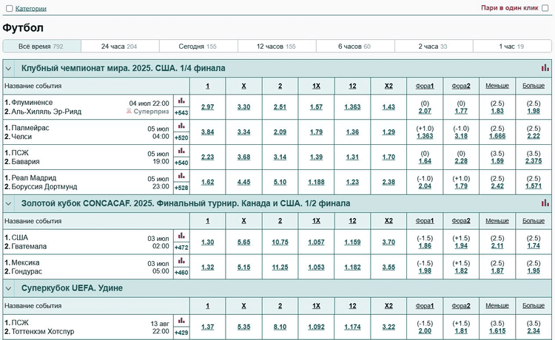Toggle the Категории checkbox
This screenshot has height=340, width=555.
click(x=8, y=9)
